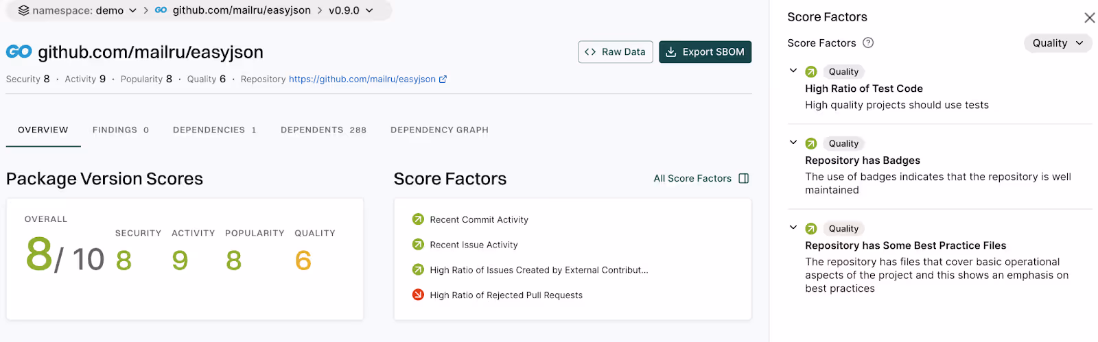
Task: Click the Security score 8 in scores card
Action: [x=124, y=260]
